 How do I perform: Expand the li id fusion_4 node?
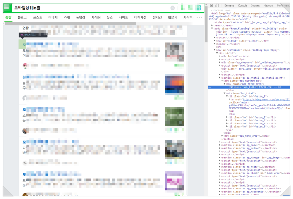[x=227, y=124]
